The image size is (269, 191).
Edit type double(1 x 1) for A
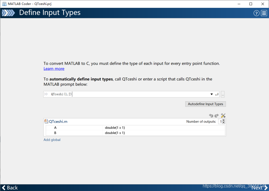coord(115,128)
